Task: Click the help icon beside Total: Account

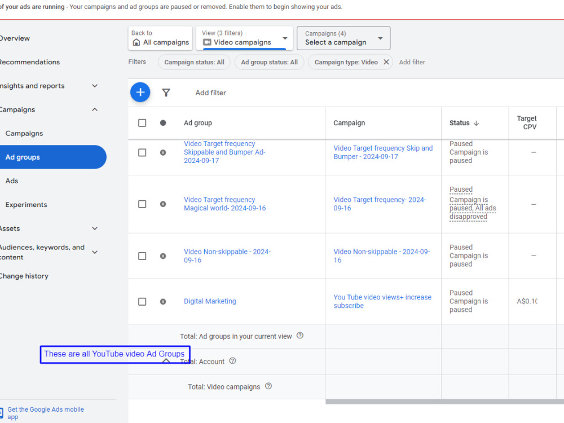Action: (232, 361)
